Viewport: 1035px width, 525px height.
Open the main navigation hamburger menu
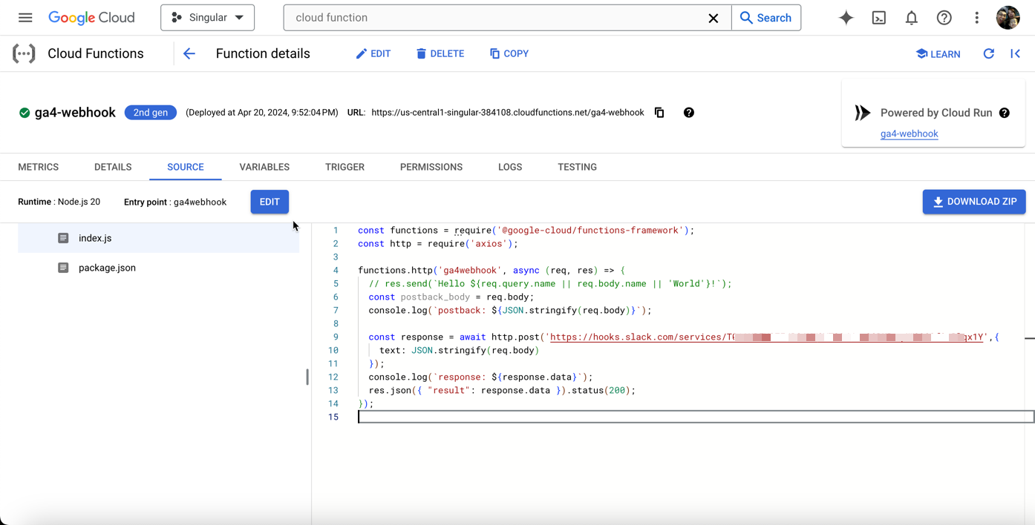(25, 18)
